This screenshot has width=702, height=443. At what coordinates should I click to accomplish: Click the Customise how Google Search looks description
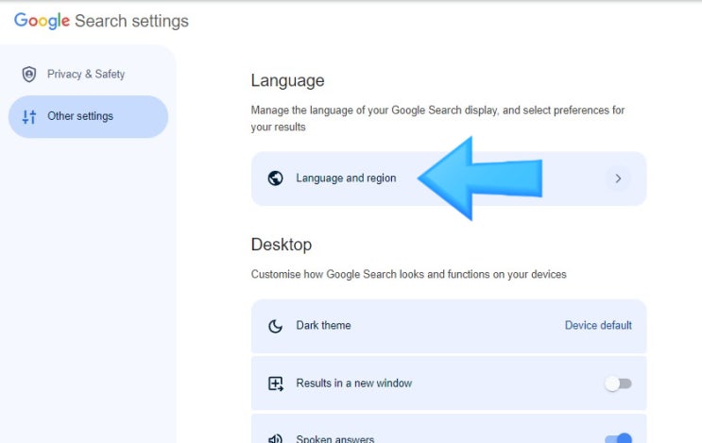pos(408,274)
